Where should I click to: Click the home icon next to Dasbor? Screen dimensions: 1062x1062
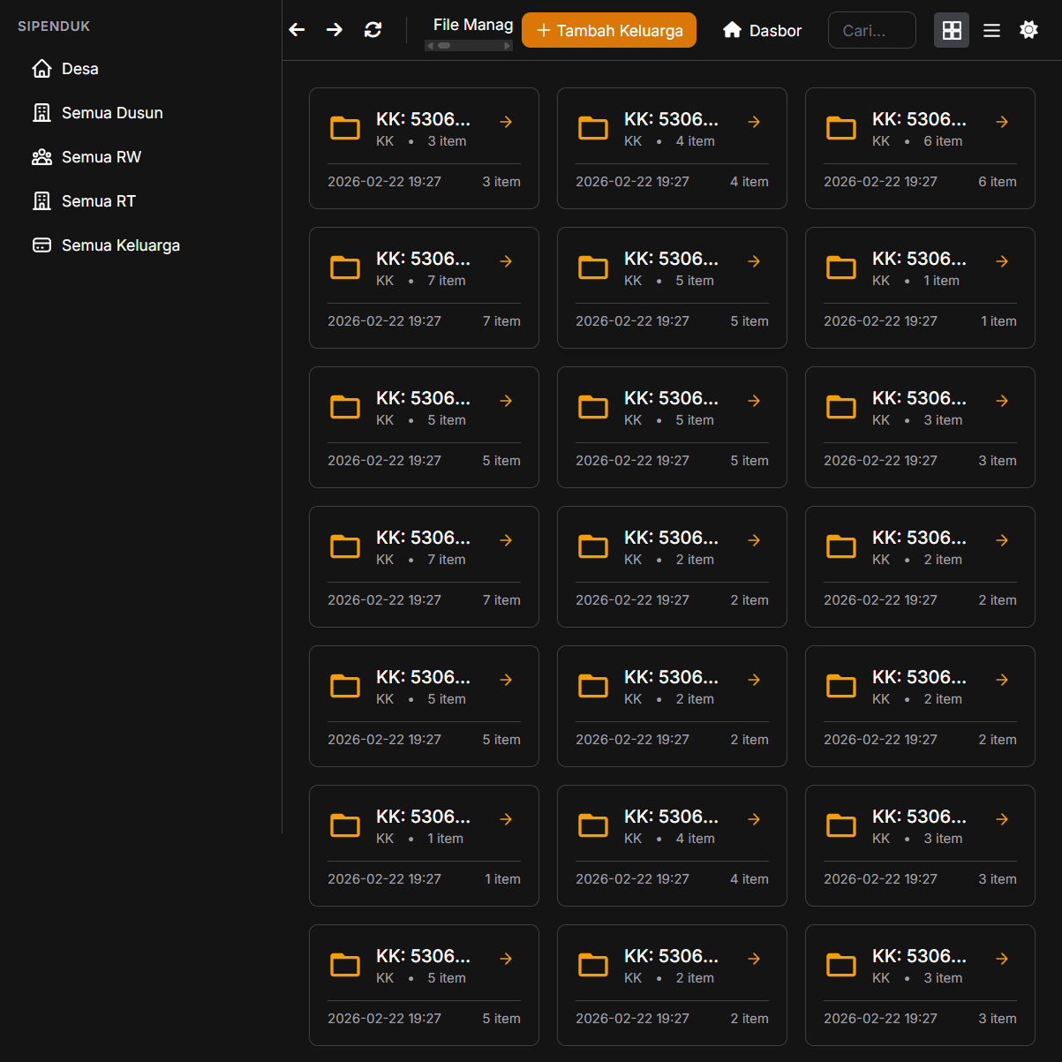click(732, 29)
